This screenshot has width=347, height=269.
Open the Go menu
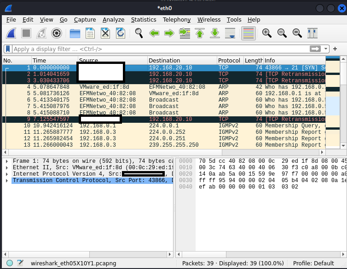click(64, 20)
